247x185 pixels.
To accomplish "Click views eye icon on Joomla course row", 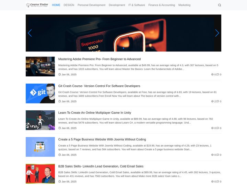I will coord(212,155).
